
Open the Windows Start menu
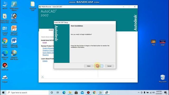(3, 93)
